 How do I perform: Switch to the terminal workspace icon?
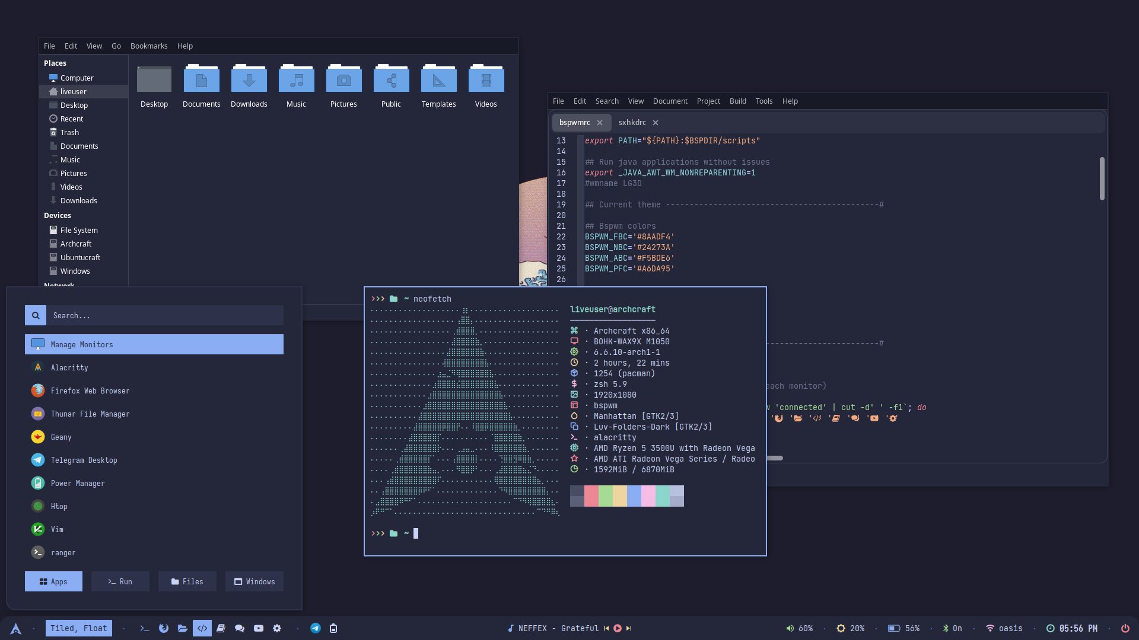145,628
